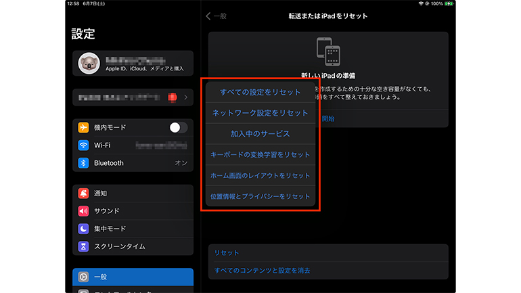This screenshot has width=521, height=293.
Task: Tap the red notification badge
Action: click(173, 97)
